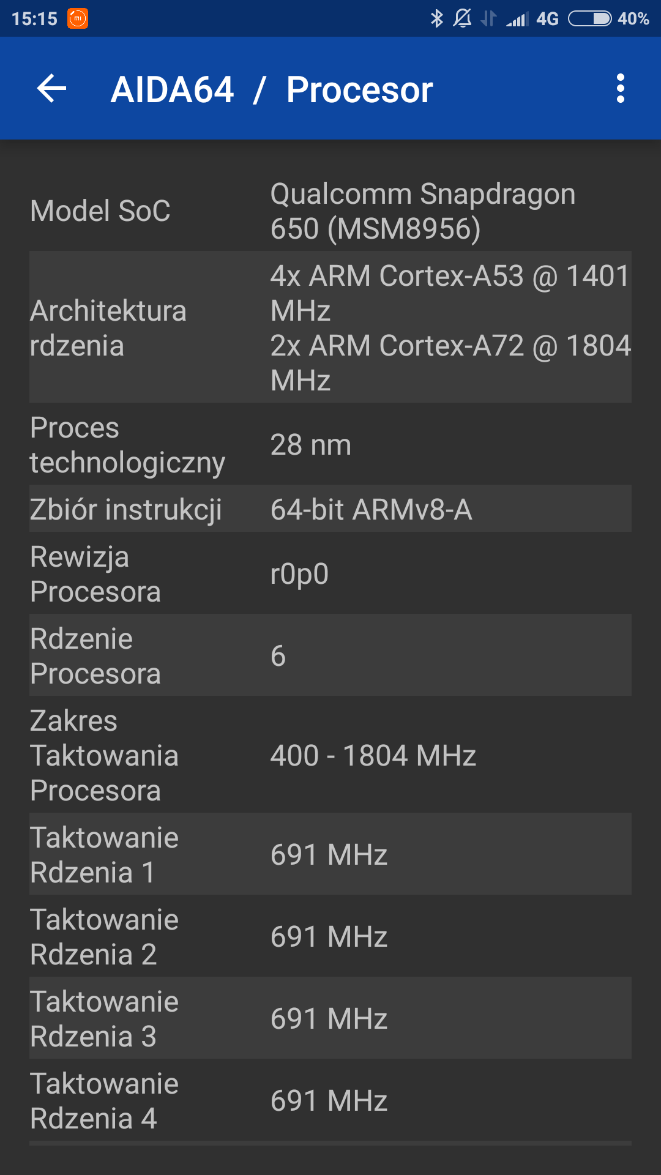Tap the Bluetooth status icon
The width and height of the screenshot is (661, 1175).
point(436,18)
